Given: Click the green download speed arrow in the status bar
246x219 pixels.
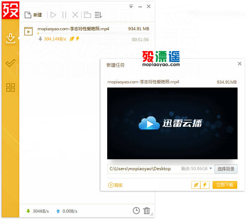Looking at the screenshot, I should point(28,211).
